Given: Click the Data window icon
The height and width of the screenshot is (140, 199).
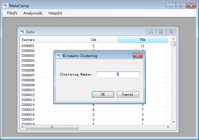Looking at the screenshot, I should pyautogui.click(x=22, y=32).
